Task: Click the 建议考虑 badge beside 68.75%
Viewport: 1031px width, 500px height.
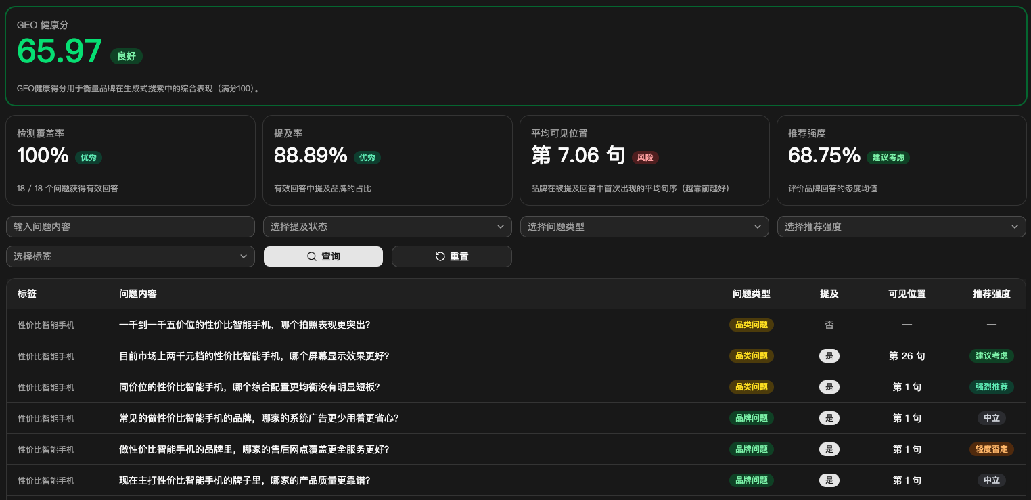Action: [x=888, y=158]
